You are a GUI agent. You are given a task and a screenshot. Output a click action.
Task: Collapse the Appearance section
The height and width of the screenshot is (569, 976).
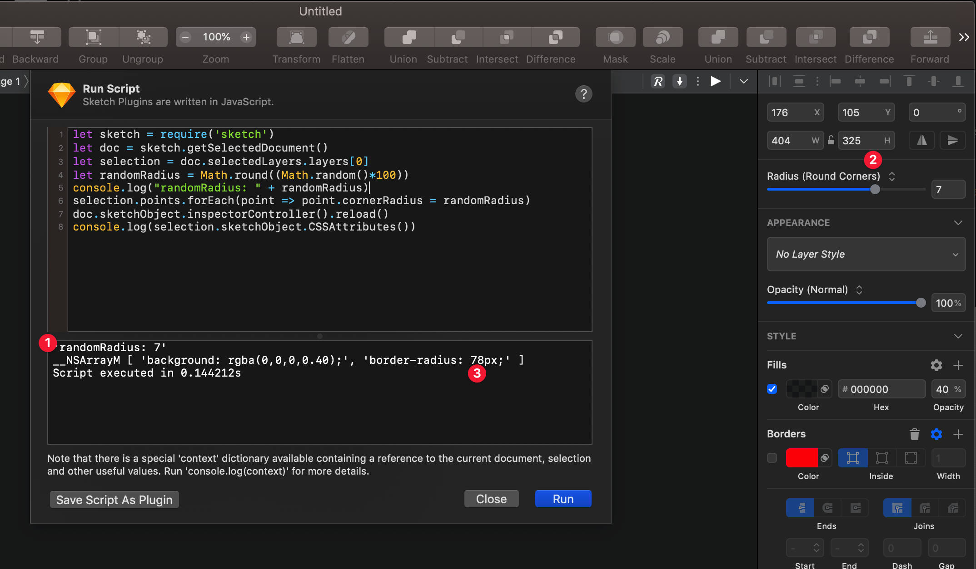(x=959, y=222)
